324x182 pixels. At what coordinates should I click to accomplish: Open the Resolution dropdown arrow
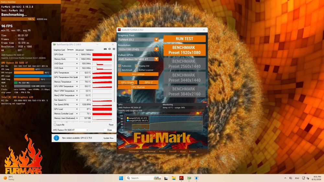(156, 49)
